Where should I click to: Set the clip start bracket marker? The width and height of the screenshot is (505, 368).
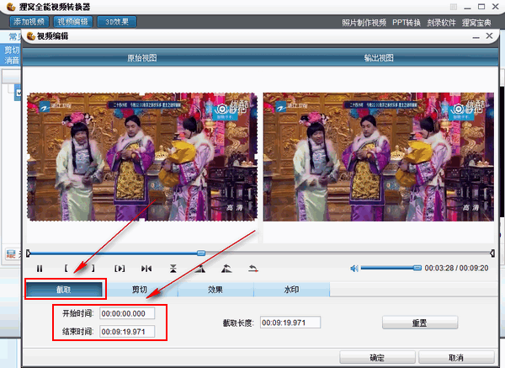pos(66,268)
